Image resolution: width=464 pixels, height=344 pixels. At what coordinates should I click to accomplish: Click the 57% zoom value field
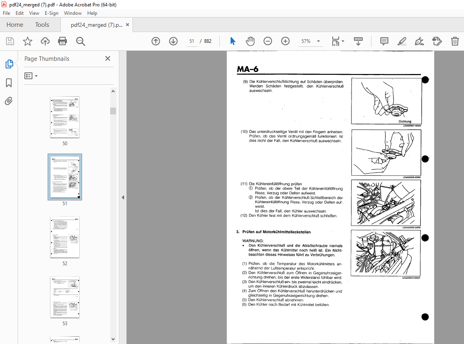306,41
